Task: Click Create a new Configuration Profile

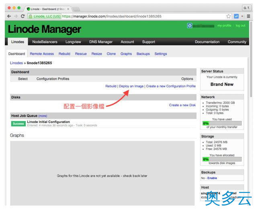Action: pyautogui.click(x=171, y=86)
